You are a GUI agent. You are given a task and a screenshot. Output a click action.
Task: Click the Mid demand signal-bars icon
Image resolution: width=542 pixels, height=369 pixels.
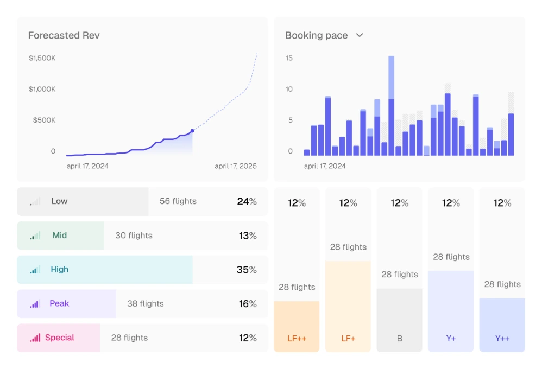(x=35, y=236)
